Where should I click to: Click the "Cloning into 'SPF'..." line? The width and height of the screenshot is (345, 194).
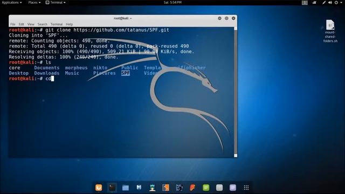click(38, 35)
